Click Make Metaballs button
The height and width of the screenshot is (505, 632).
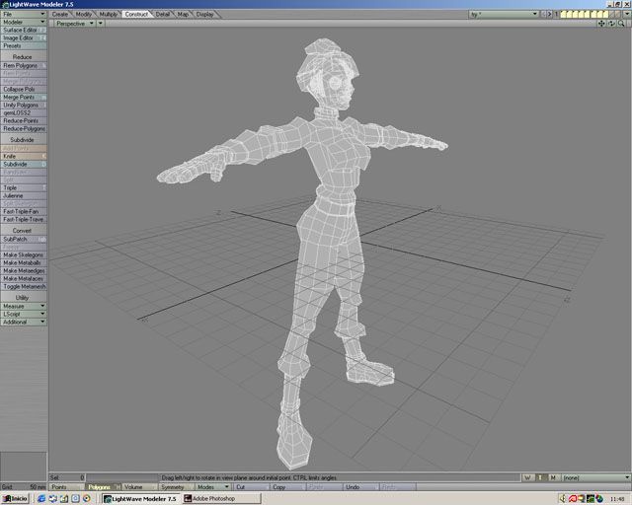pyautogui.click(x=24, y=263)
